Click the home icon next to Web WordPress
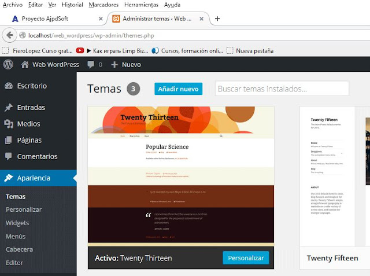Screen dimensions: 370x276 [25, 64]
